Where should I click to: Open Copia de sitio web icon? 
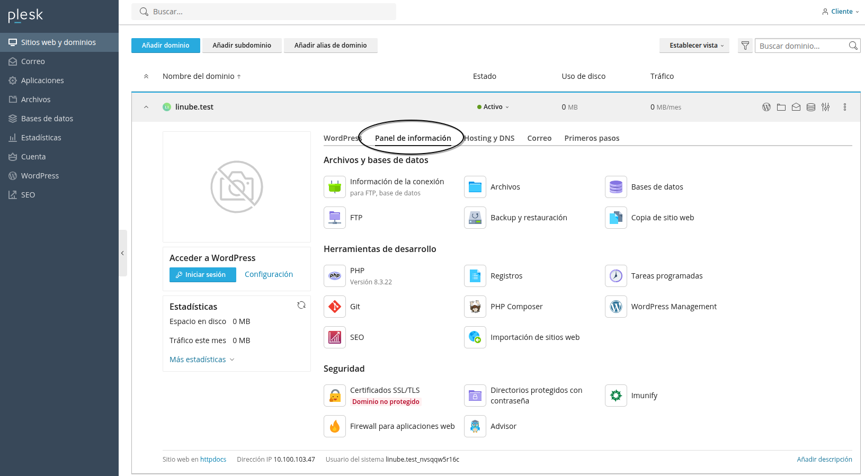point(616,218)
